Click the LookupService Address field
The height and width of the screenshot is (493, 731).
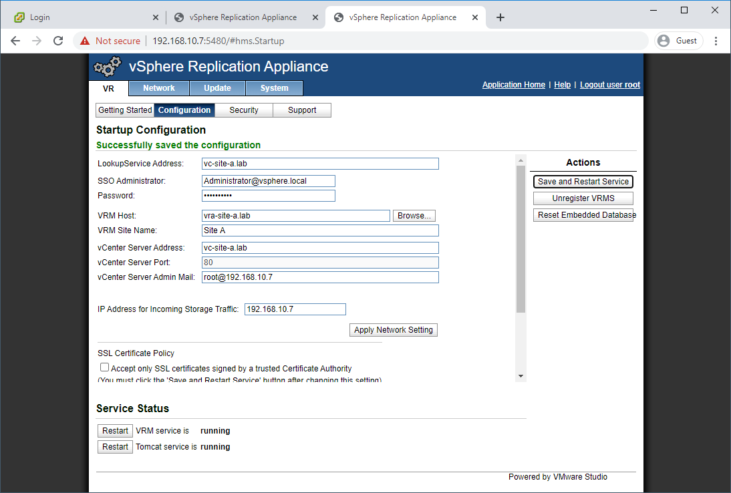(x=320, y=164)
